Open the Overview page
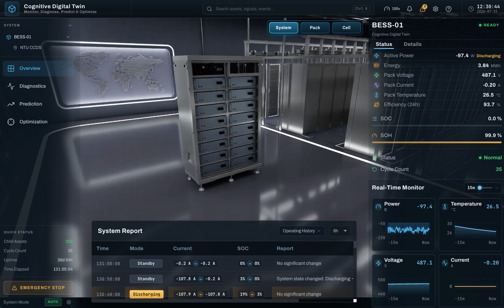 tap(38, 69)
